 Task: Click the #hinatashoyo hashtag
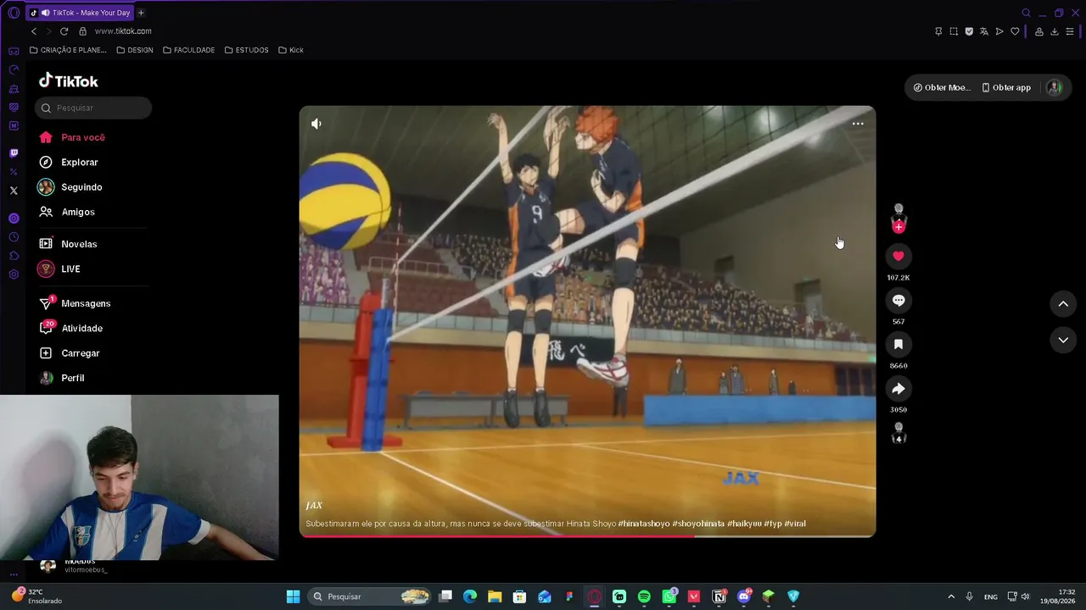coord(644,524)
